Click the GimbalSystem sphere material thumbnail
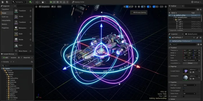 coord(186,78)
